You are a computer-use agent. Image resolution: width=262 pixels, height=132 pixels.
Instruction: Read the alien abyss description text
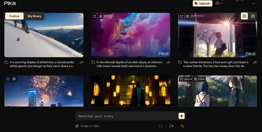click(x=129, y=64)
